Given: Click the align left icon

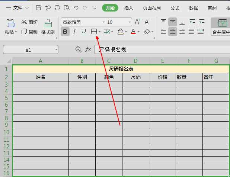Looking at the screenshot, I should pos(163,32).
